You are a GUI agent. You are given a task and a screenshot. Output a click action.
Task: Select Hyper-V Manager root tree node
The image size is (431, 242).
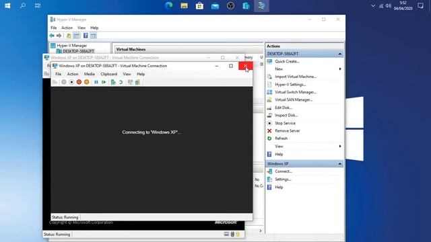pos(72,46)
